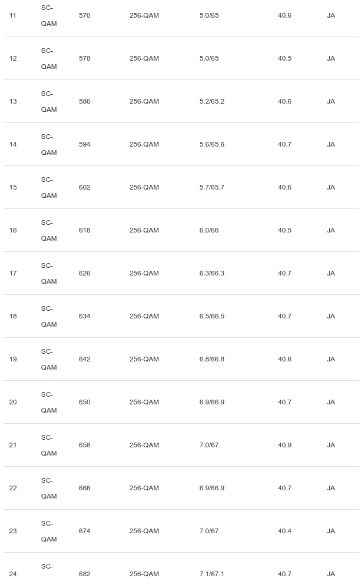Click channel number 20 in the table

tap(13, 402)
